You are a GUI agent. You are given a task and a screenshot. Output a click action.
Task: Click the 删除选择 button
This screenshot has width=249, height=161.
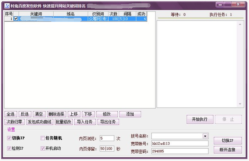pyautogui.click(x=56, y=114)
